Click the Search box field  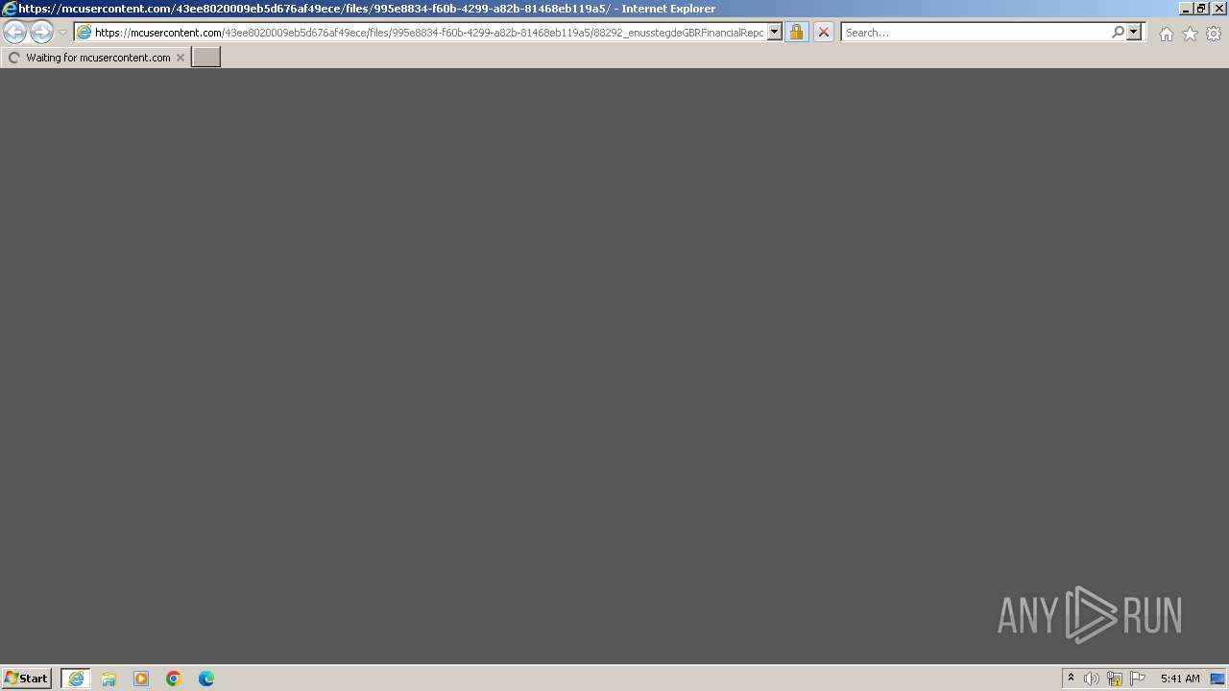[976, 33]
